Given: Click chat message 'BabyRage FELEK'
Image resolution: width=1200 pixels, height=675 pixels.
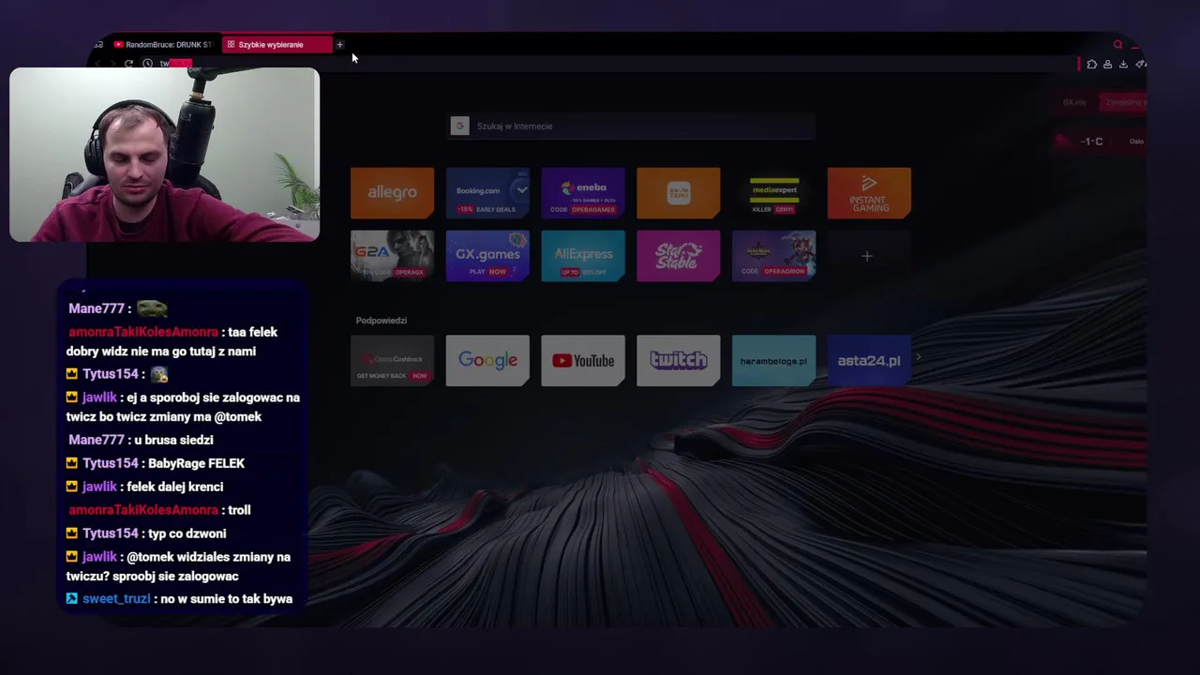Looking at the screenshot, I should [x=196, y=463].
